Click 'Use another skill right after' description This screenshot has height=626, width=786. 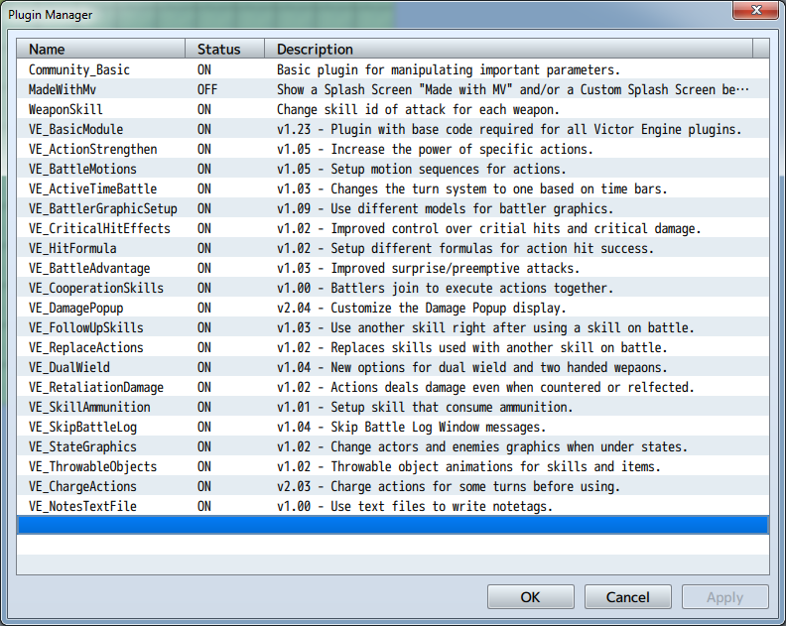(485, 327)
